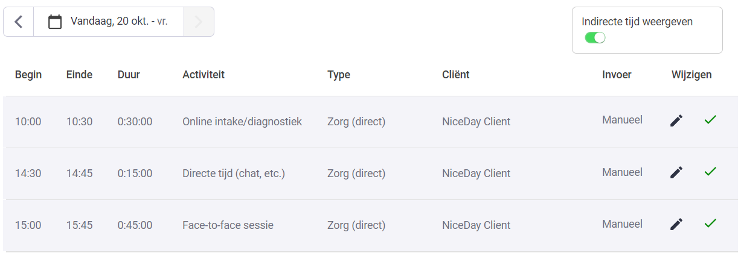Click the Type column header
Image resolution: width=741 pixels, height=256 pixels.
pyautogui.click(x=339, y=75)
